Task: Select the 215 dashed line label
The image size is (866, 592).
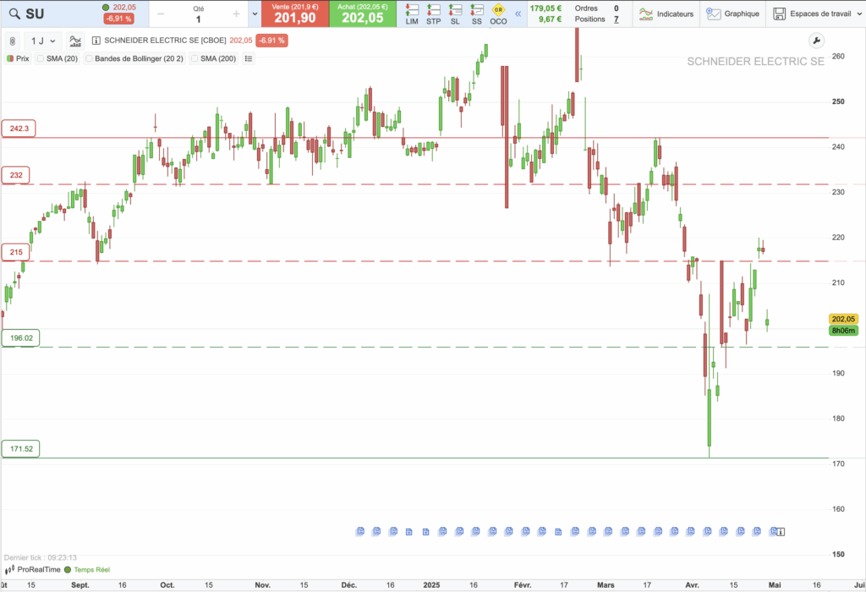Action: 16,252
